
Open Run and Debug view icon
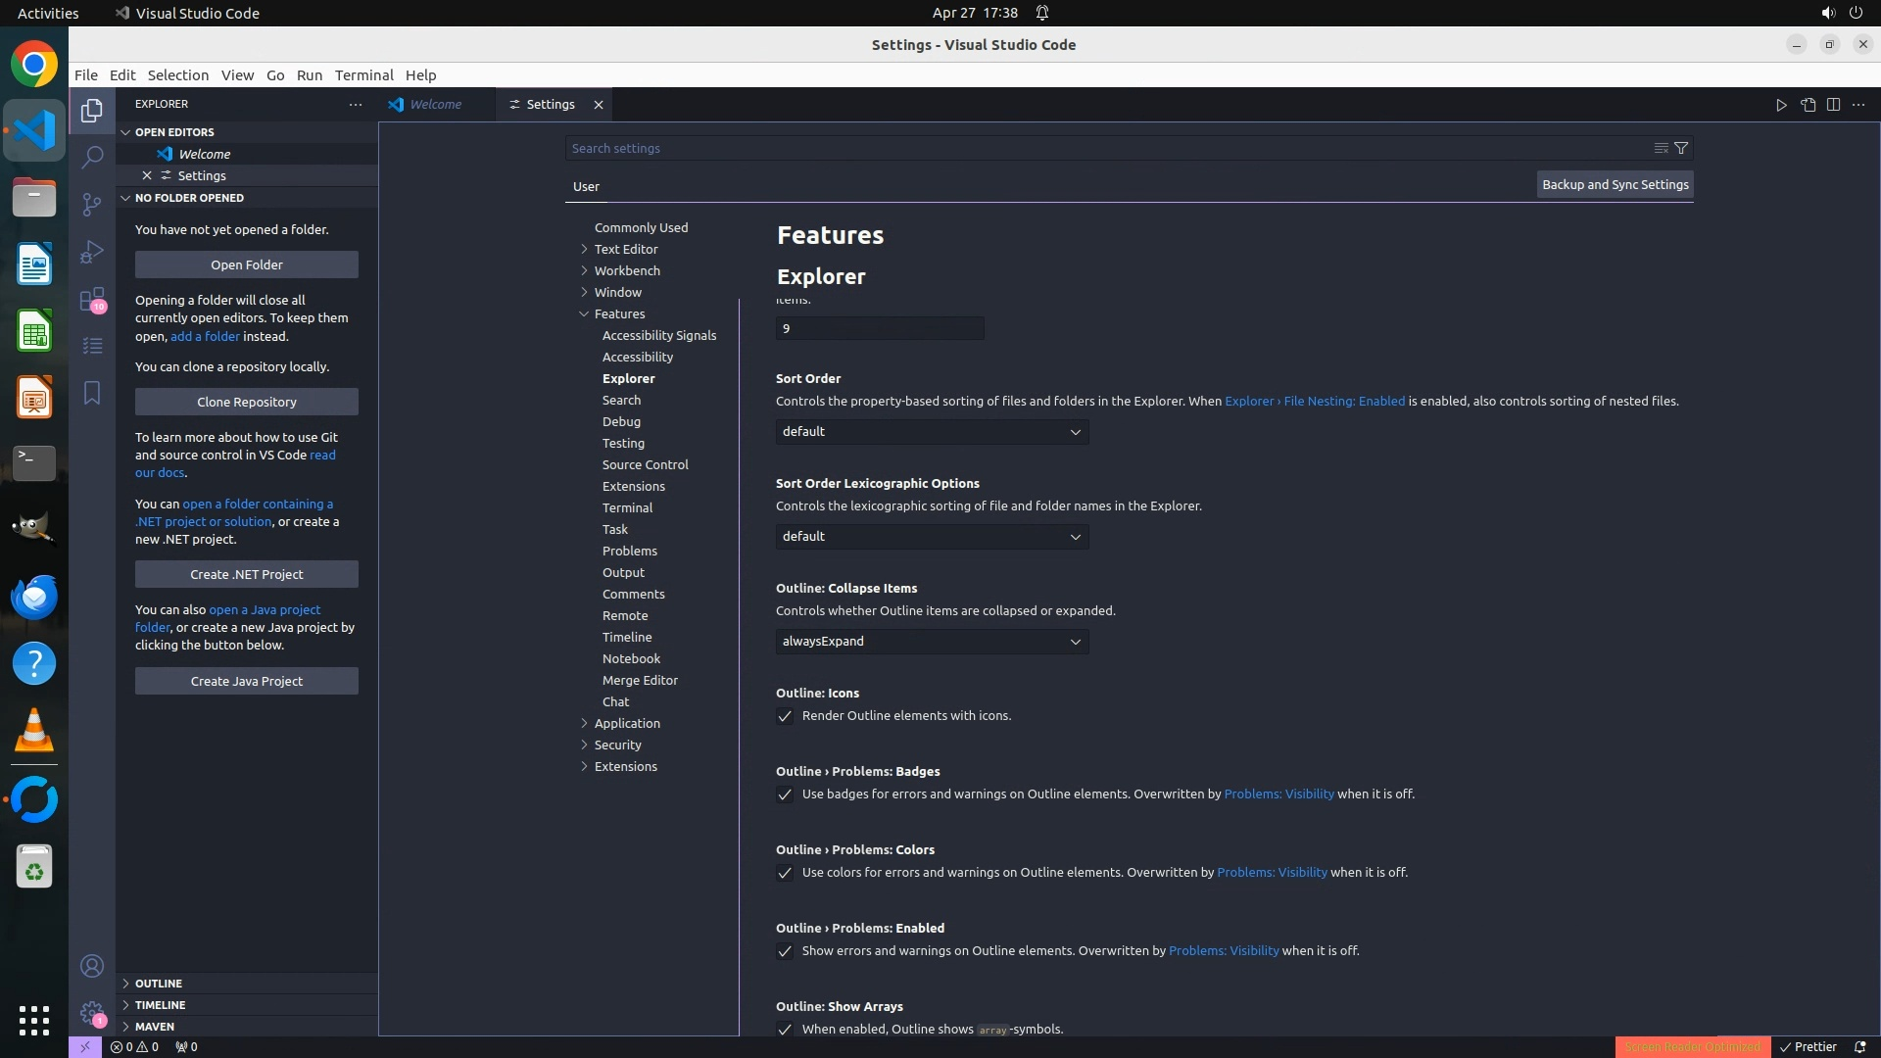pos(92,252)
